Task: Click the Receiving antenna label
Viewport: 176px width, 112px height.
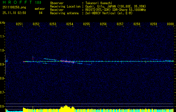Action: click(x=64, y=13)
